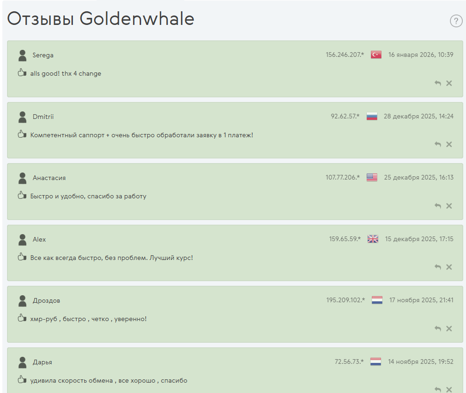Click the thumbs-up icon on Дарья's review
This screenshot has height=393, width=466.
coord(22,380)
